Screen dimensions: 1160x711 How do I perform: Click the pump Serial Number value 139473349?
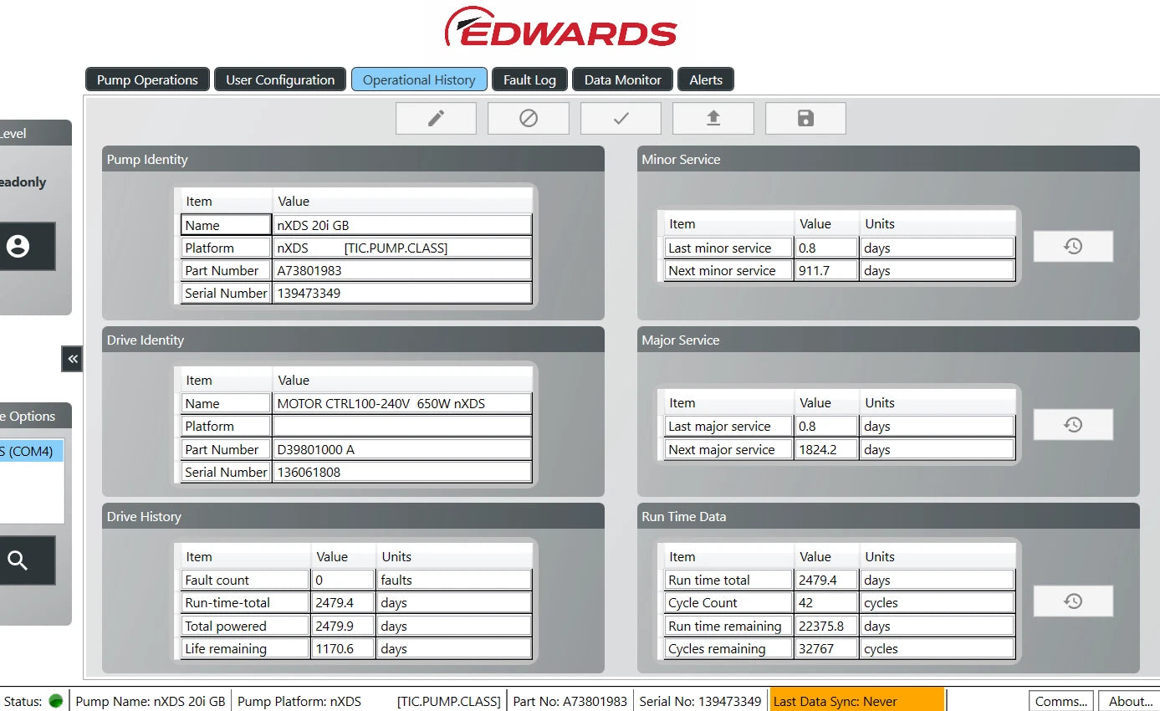402,293
